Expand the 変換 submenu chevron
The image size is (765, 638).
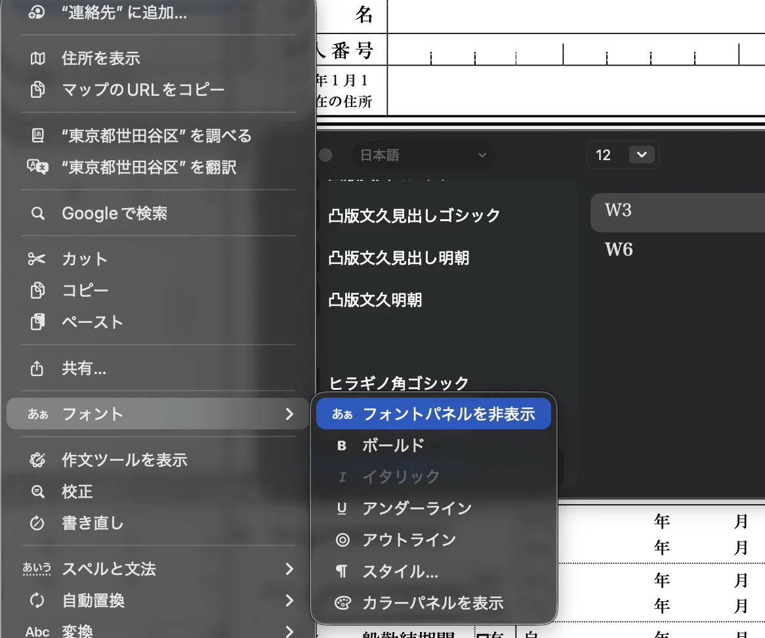coord(289,631)
